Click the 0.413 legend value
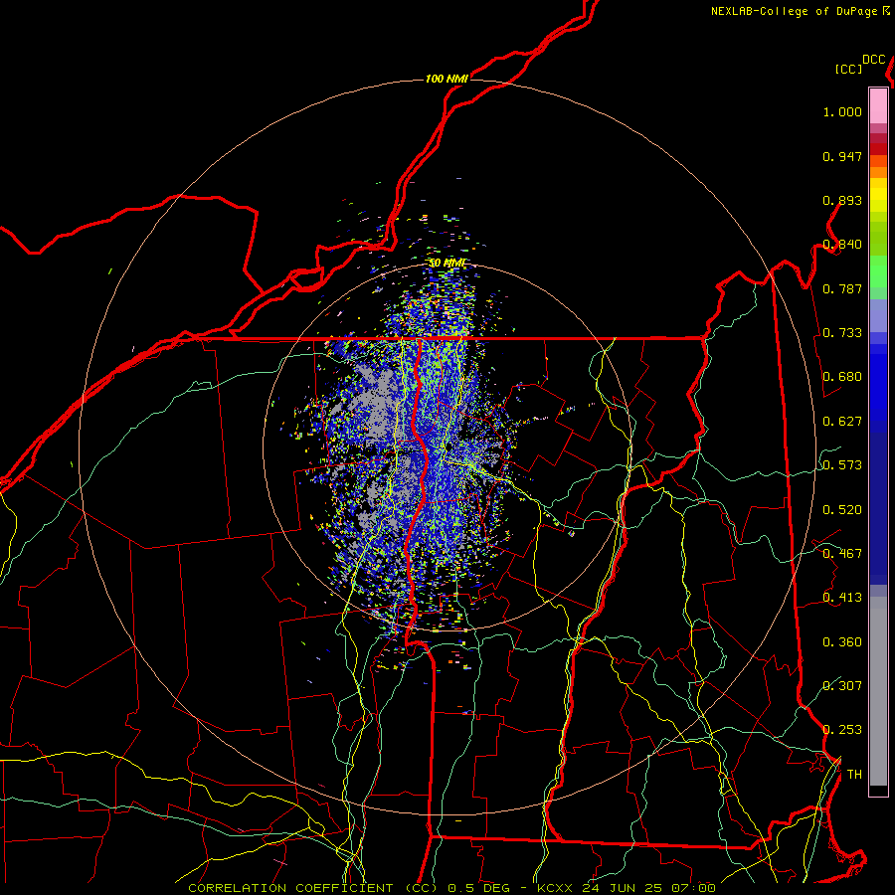The height and width of the screenshot is (895, 895). point(842,598)
